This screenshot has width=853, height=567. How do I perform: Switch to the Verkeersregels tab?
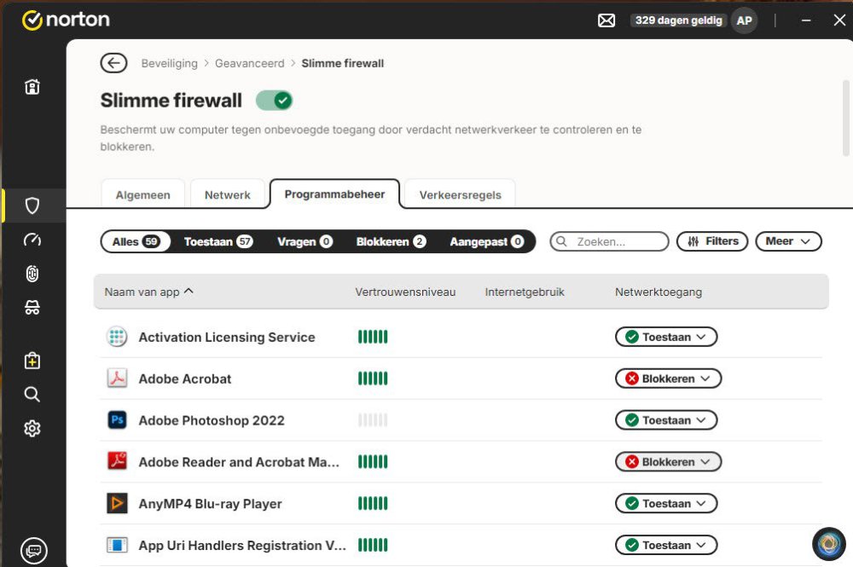(461, 194)
